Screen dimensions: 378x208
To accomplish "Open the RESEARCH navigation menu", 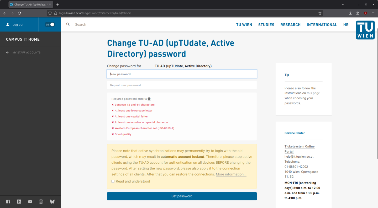I will click(x=290, y=25).
